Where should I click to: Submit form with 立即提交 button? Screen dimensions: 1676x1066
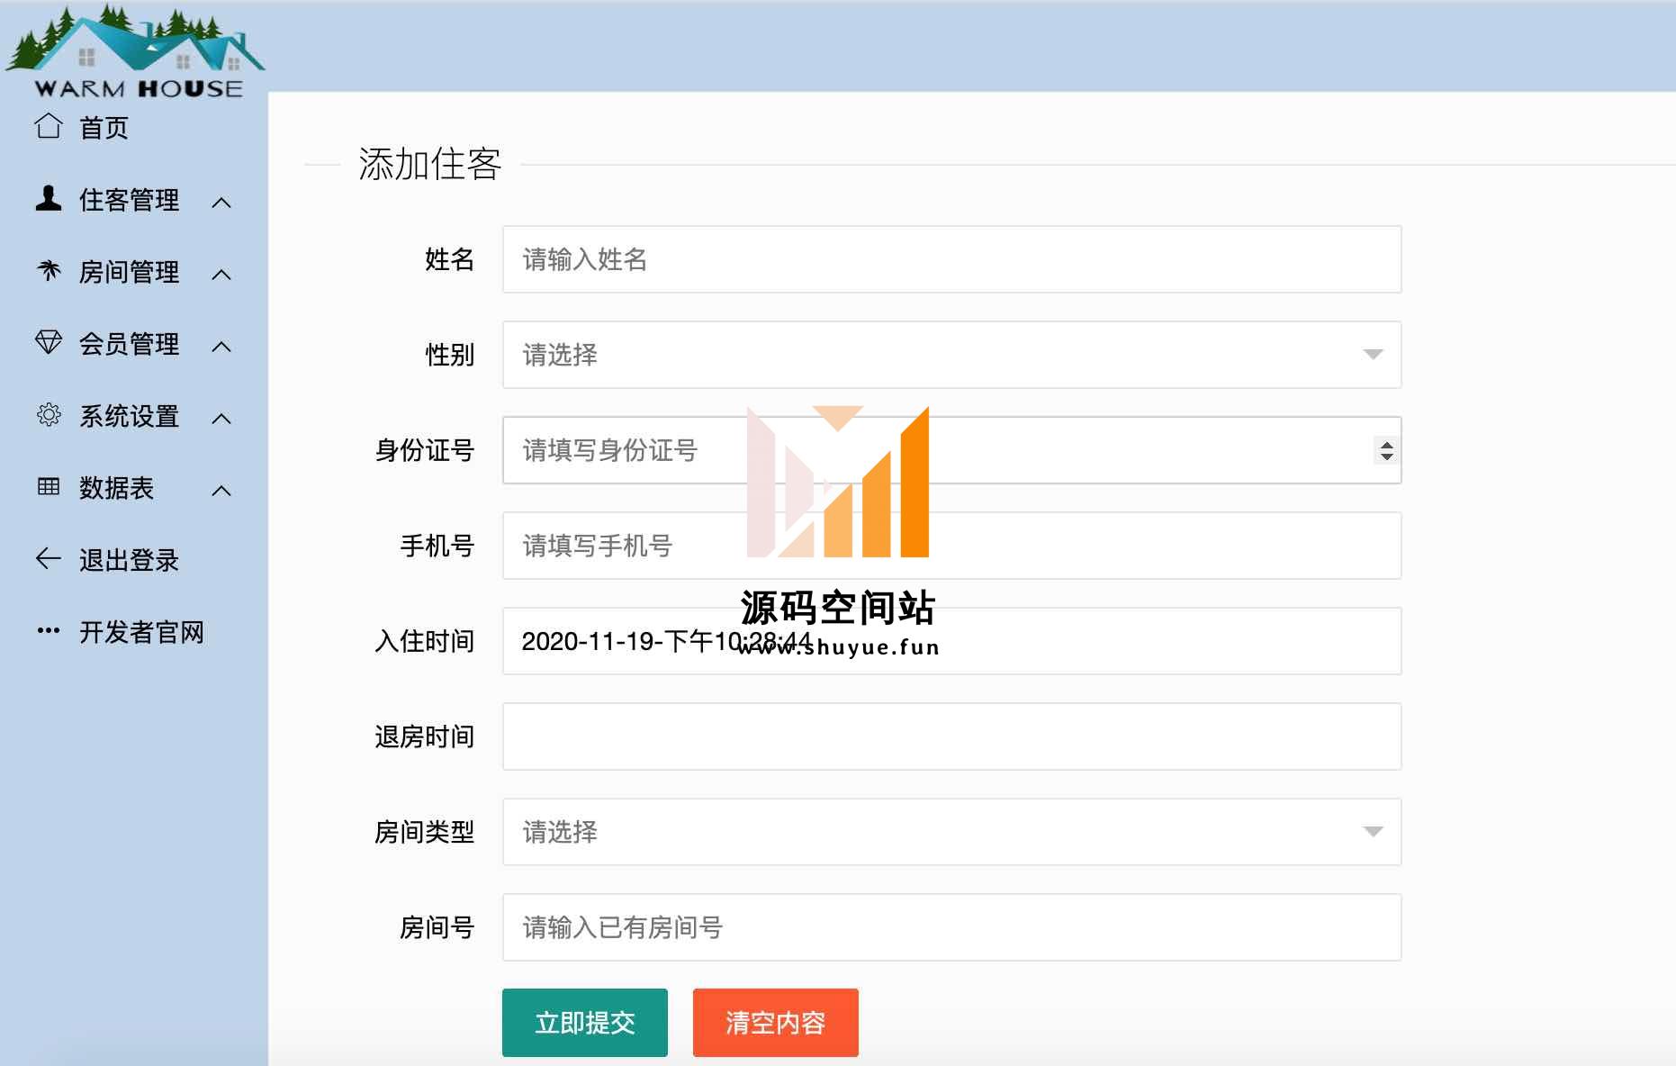tap(585, 1022)
